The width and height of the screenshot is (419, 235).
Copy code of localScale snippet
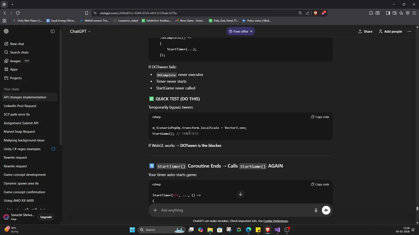click(x=320, y=117)
